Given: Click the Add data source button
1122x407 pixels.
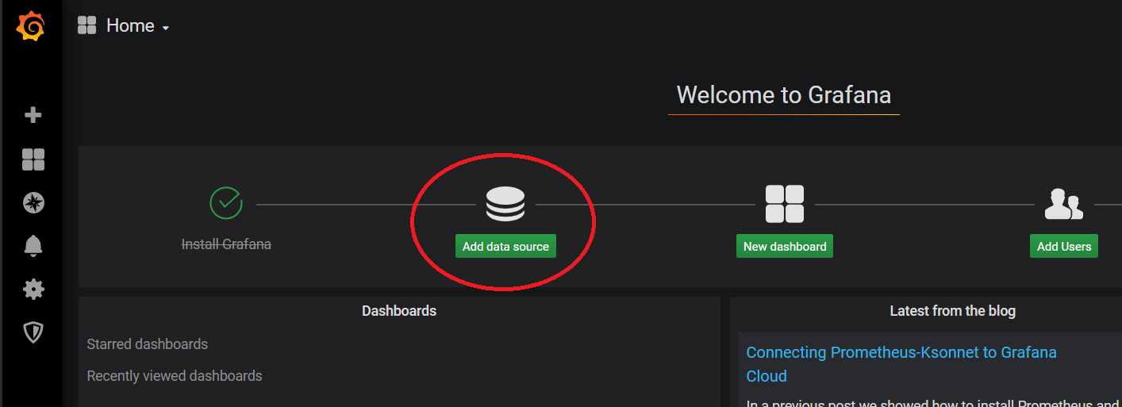Looking at the screenshot, I should coord(505,246).
